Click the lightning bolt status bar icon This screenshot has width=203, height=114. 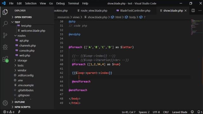19,112
